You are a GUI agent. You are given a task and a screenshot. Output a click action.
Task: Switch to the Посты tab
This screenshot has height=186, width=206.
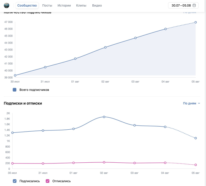pyautogui.click(x=47, y=5)
